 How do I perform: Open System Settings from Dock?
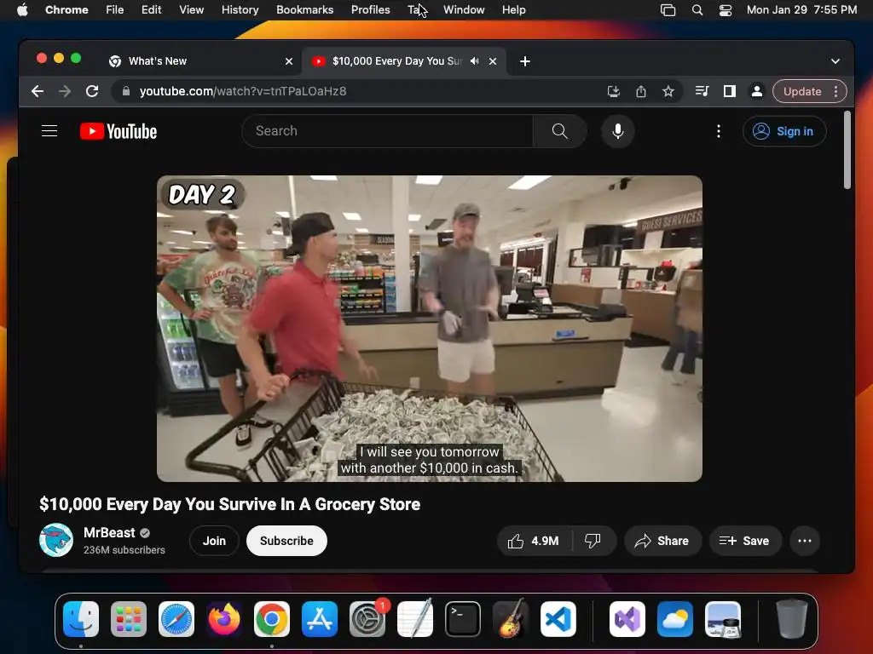coord(367,619)
